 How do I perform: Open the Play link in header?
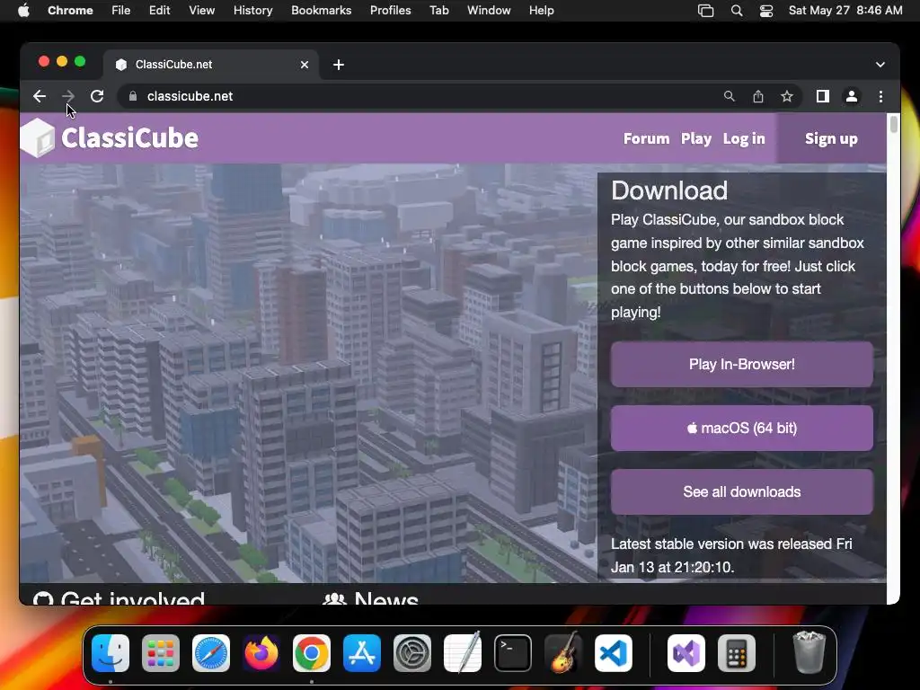[x=696, y=138]
